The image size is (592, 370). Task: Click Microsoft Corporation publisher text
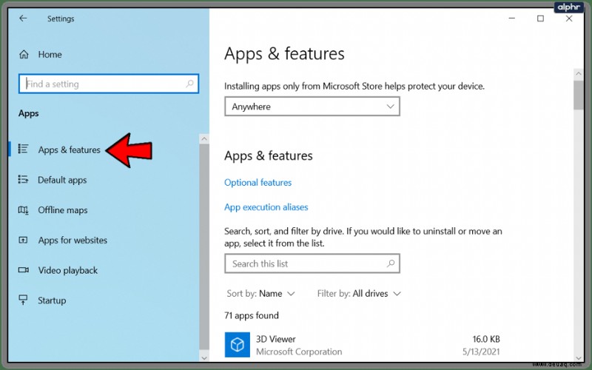click(299, 352)
